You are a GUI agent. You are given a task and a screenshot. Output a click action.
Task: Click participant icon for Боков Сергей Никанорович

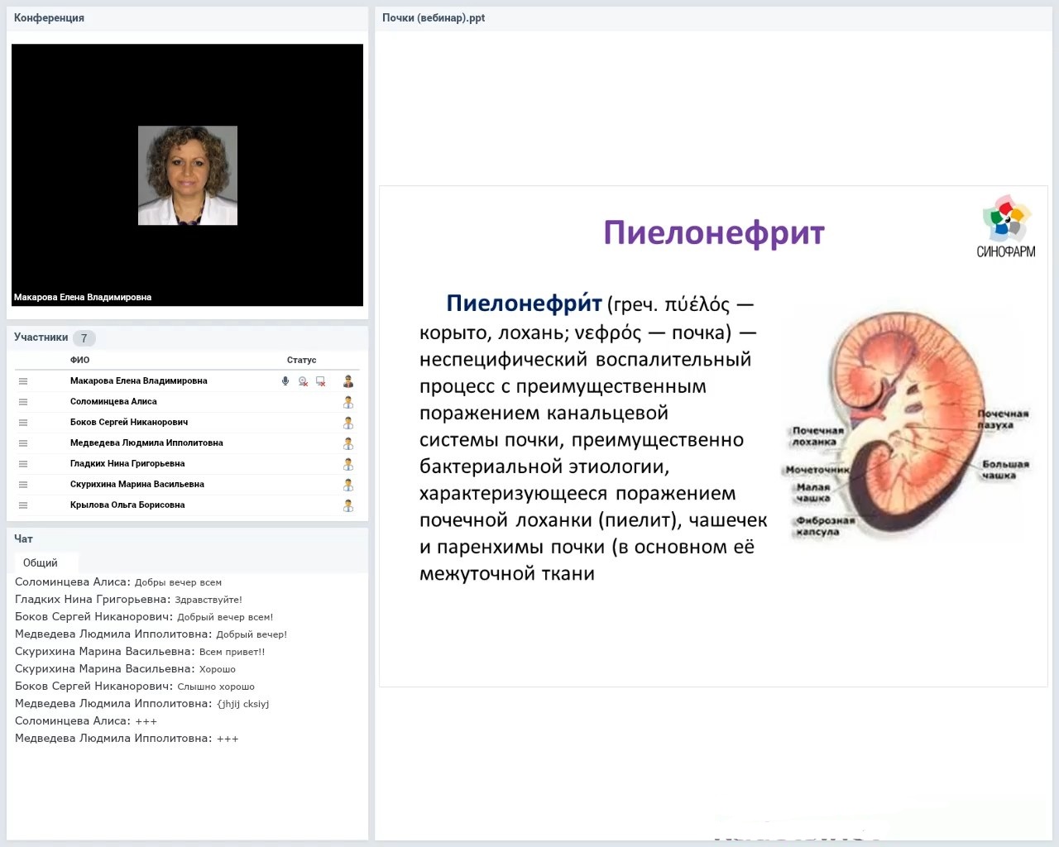(x=348, y=423)
